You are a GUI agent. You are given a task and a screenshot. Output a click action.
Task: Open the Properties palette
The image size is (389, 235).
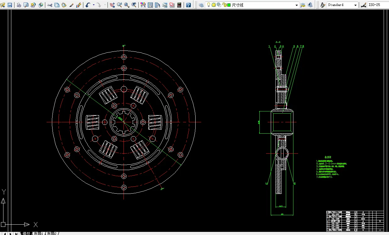click(x=143, y=5)
